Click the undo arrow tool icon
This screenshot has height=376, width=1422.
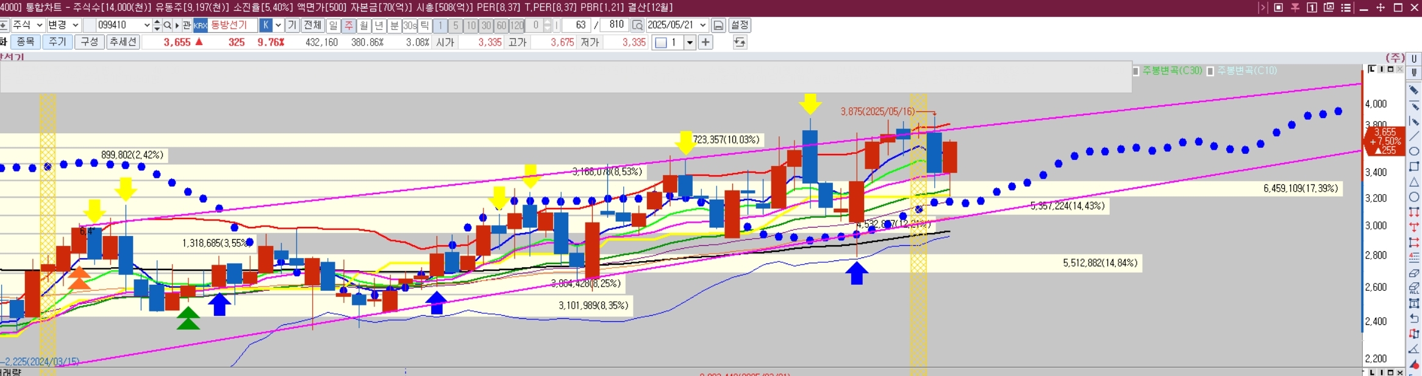click(x=1414, y=319)
